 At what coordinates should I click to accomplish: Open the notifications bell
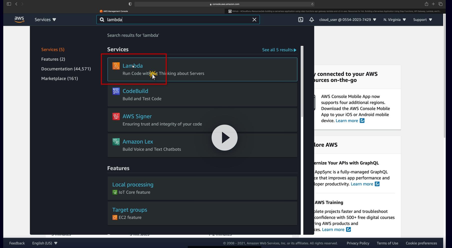(312, 20)
